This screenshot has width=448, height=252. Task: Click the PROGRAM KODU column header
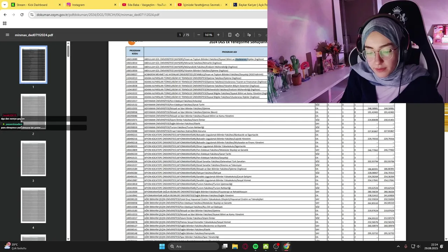pyautogui.click(x=135, y=52)
